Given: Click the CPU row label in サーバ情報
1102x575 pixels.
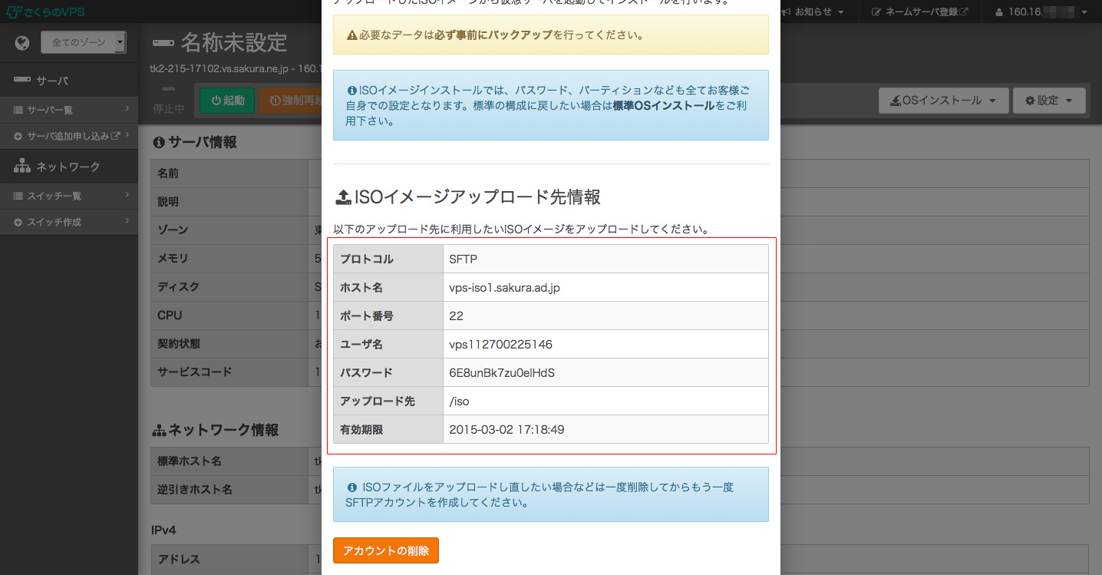Looking at the screenshot, I should coord(170,316).
